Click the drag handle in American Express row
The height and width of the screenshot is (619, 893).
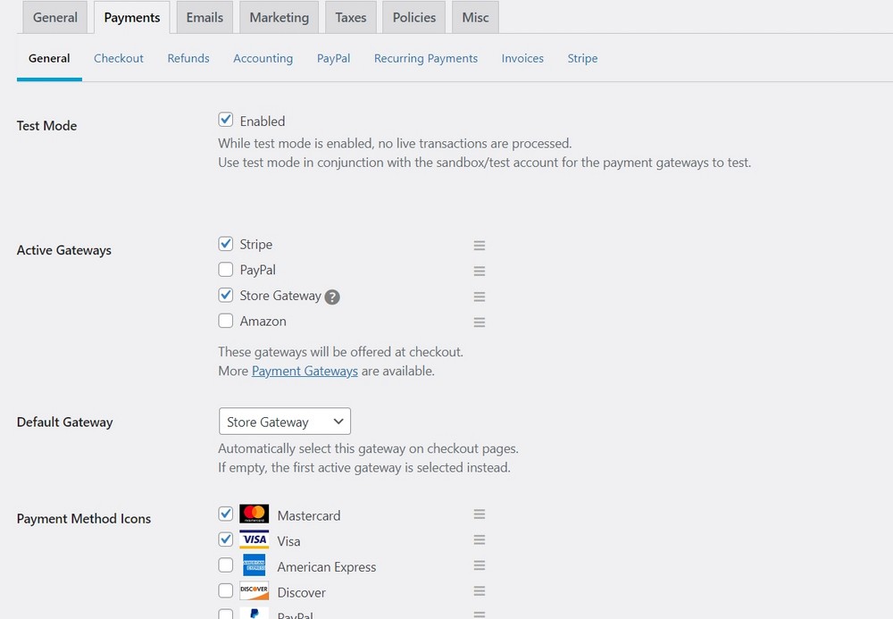480,565
